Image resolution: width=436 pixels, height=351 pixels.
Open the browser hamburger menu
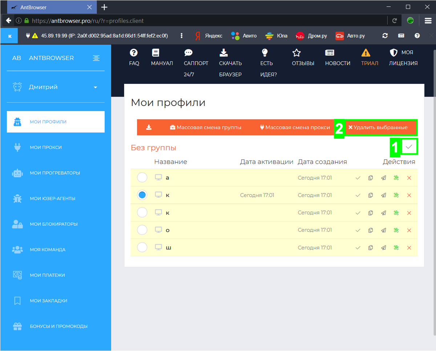pos(428,21)
